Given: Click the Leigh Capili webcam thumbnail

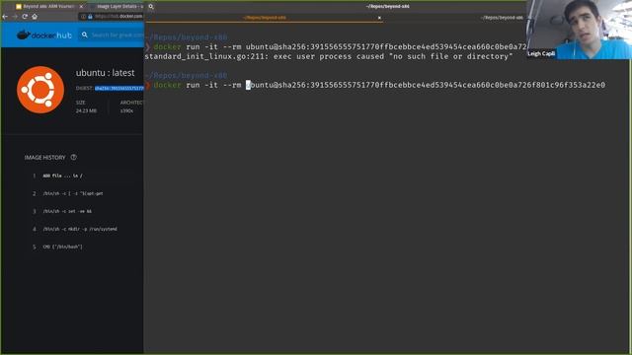Looking at the screenshot, I should pyautogui.click(x=579, y=30).
